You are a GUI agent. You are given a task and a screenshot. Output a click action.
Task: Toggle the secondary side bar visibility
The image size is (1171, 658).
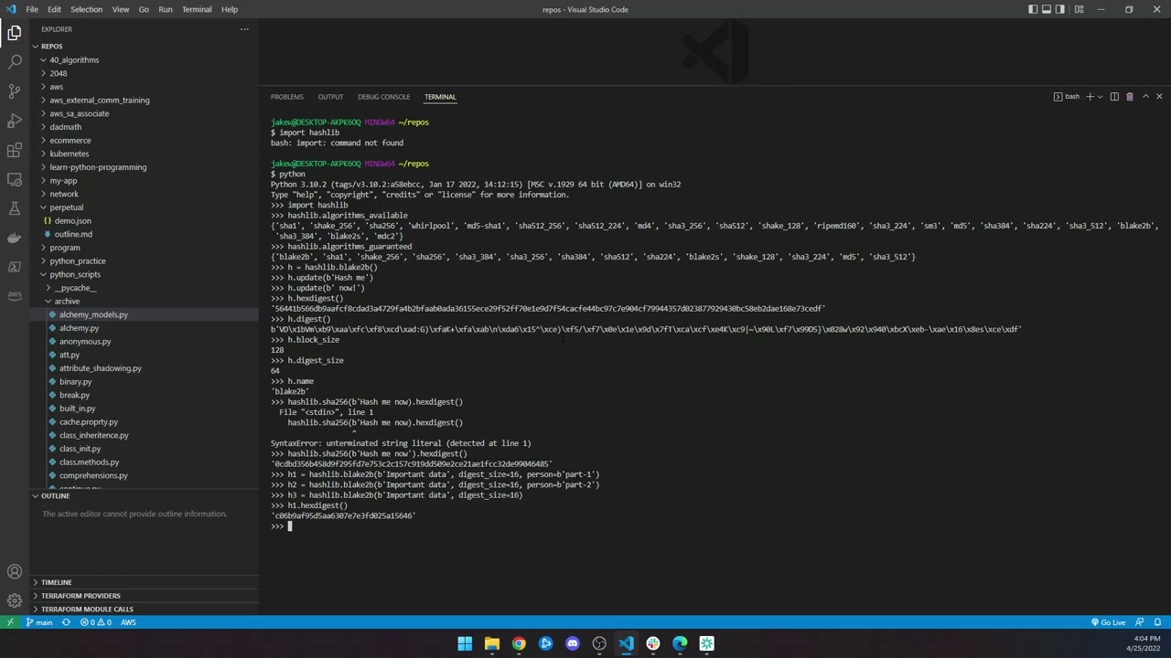[x=1060, y=9]
